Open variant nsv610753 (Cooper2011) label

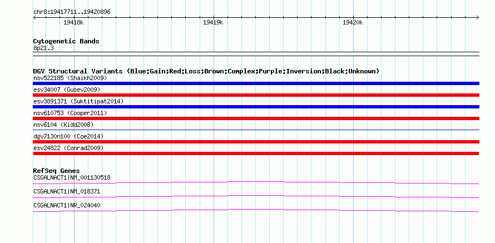[70, 113]
